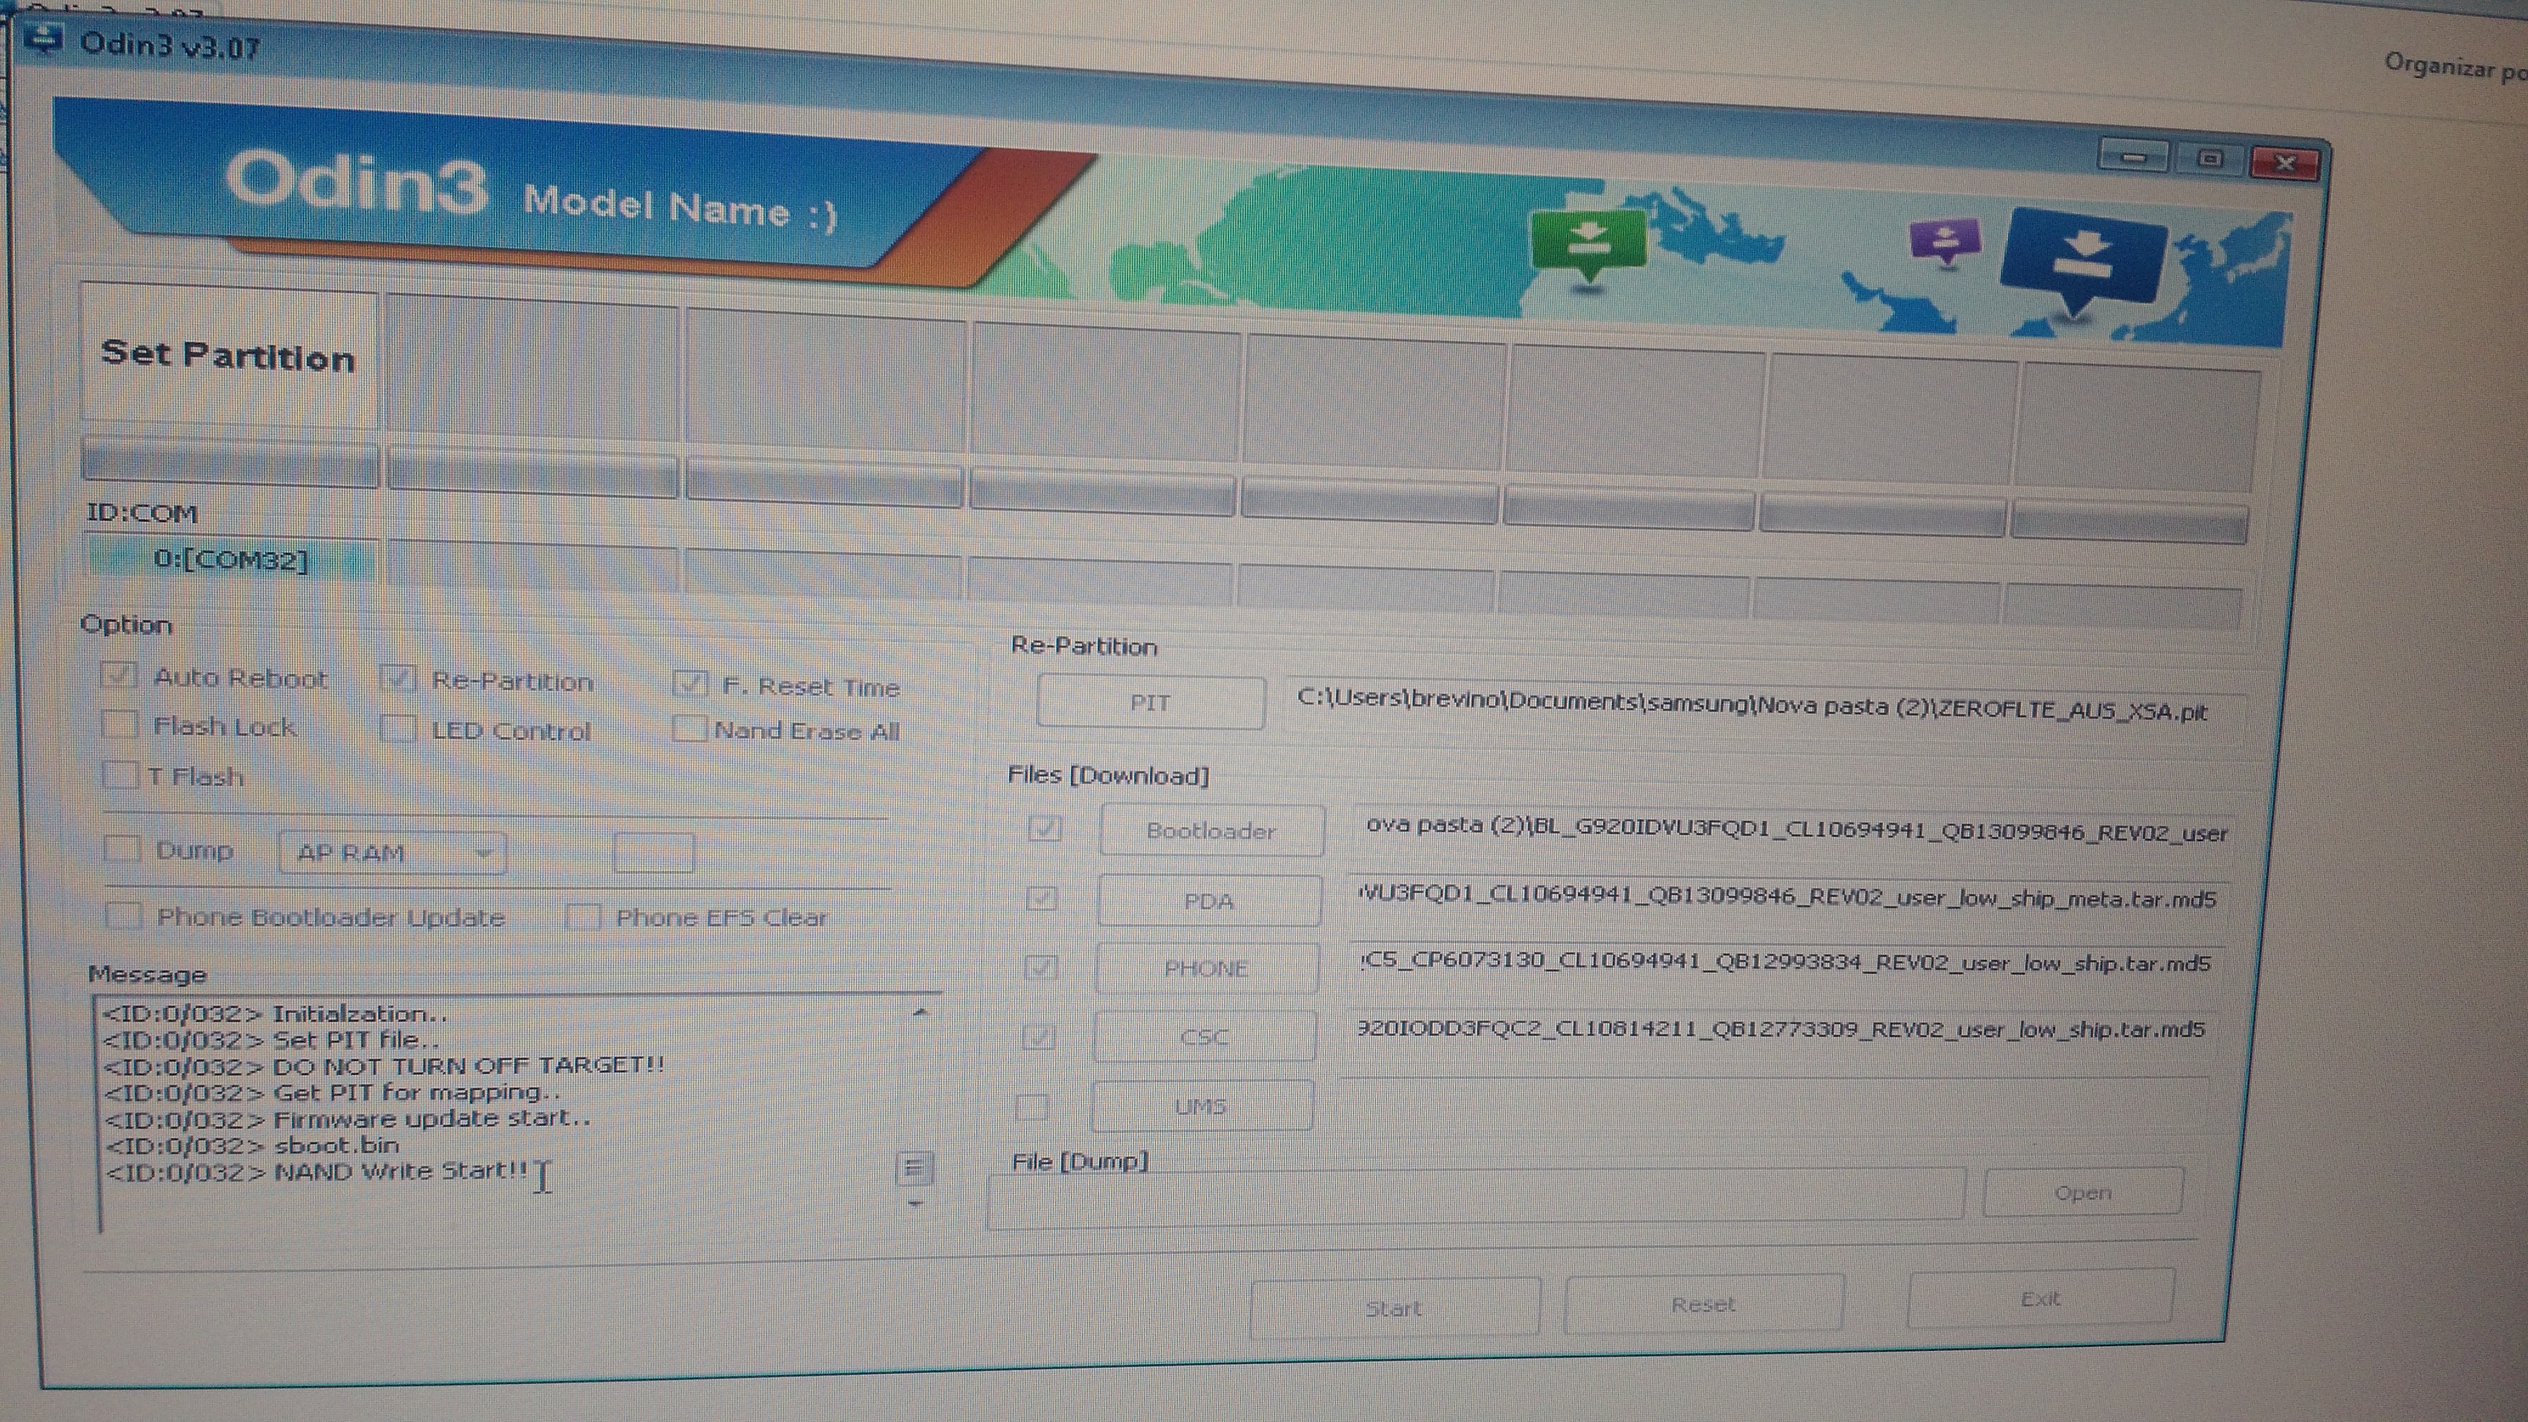
Task: Click the CSC file button
Action: [x=1204, y=1036]
